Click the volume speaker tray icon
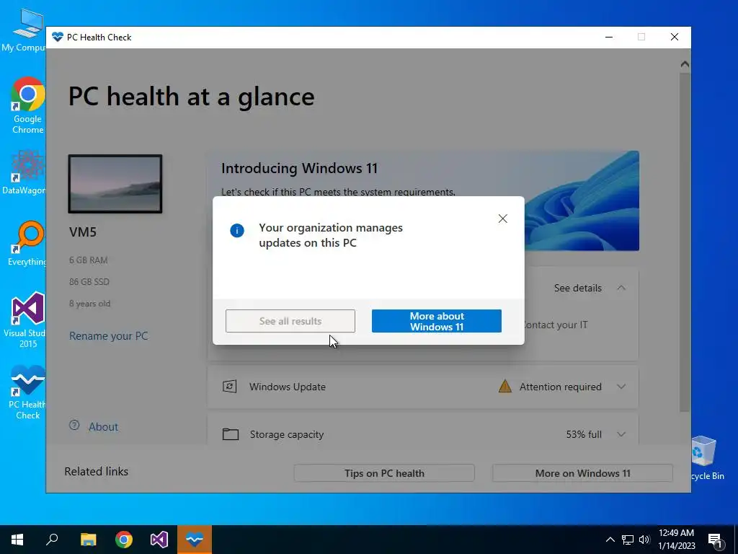 tap(644, 540)
